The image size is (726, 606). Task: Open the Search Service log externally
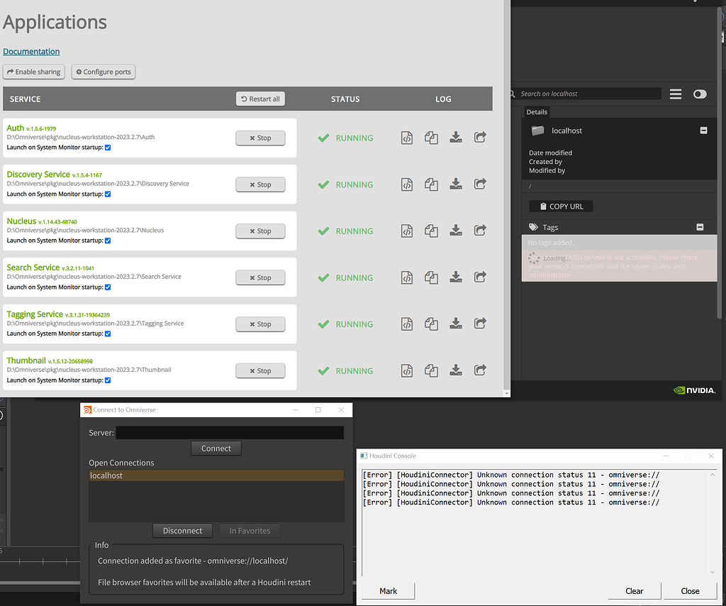click(x=480, y=277)
